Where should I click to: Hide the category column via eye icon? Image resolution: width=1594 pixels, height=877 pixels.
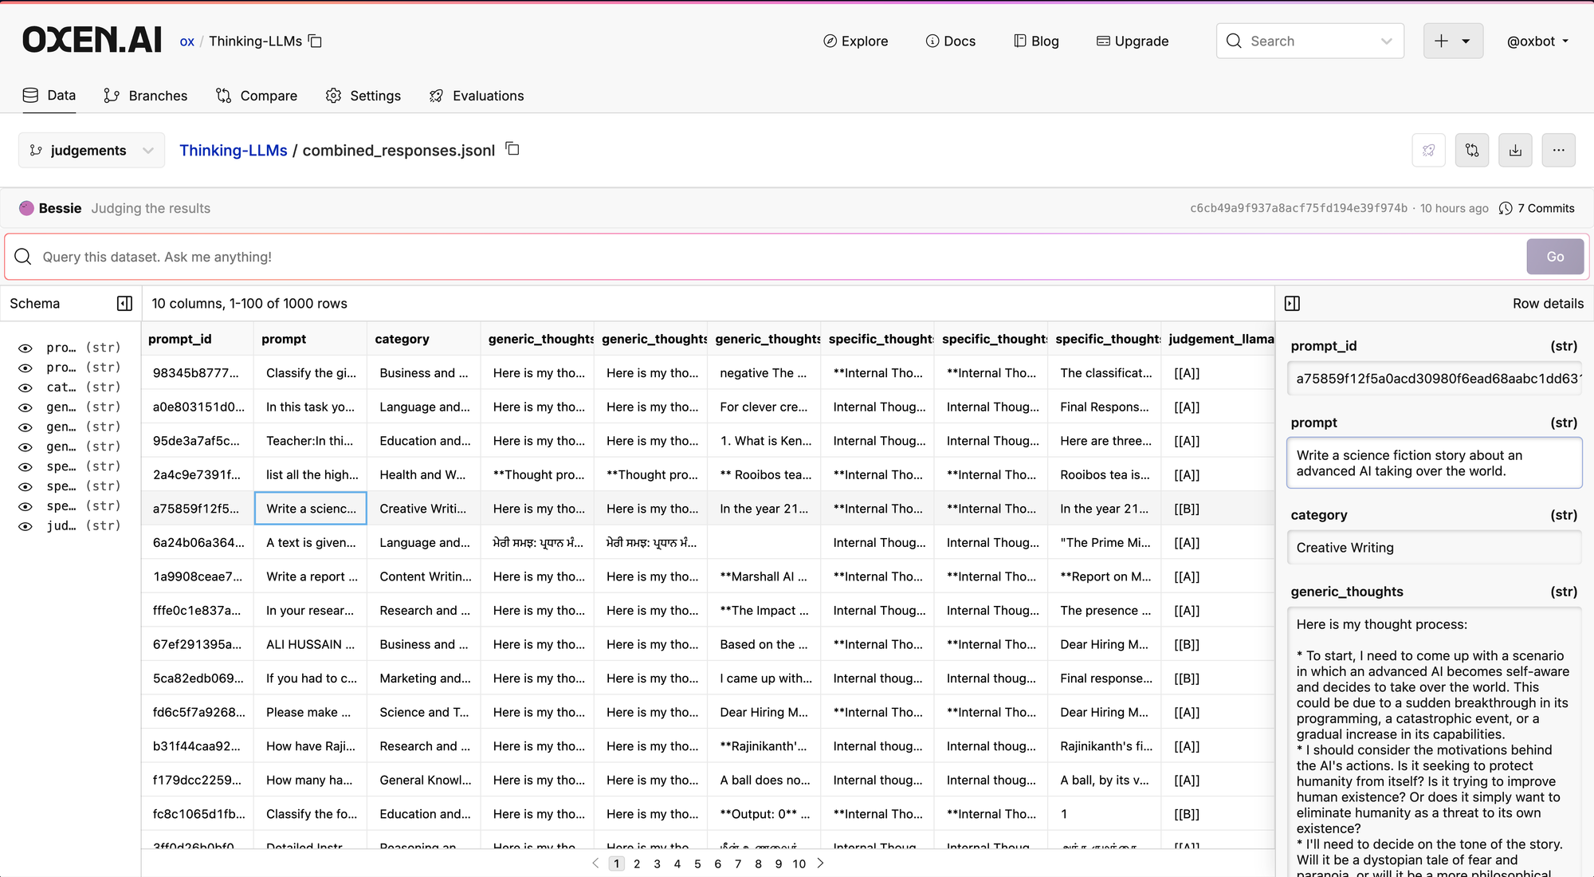(26, 387)
